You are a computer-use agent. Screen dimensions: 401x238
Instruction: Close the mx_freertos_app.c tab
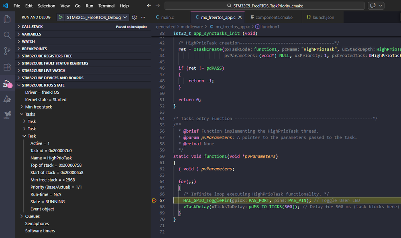click(x=240, y=17)
